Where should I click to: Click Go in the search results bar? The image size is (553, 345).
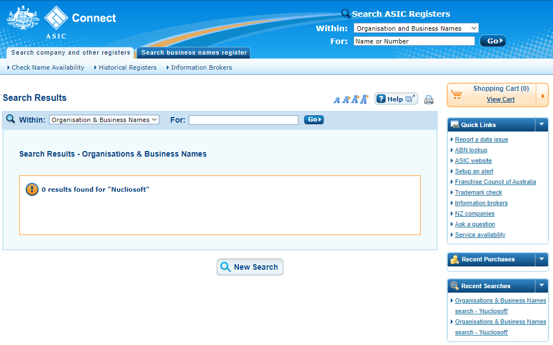[x=314, y=120]
